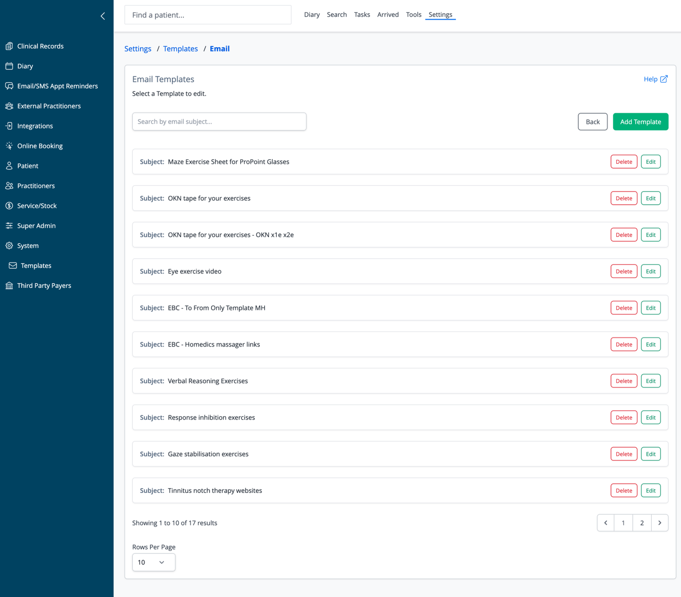681x597 pixels.
Task: Click the Clinical Records sidebar icon
Action: 9,46
